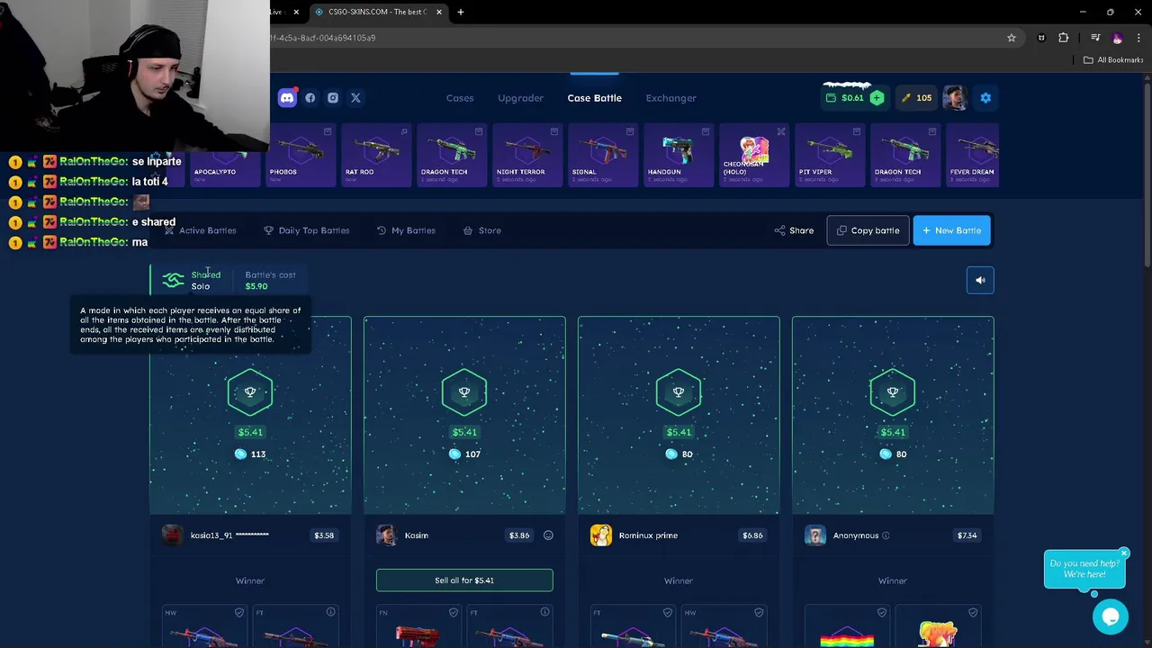Image resolution: width=1152 pixels, height=648 pixels.
Task: Click the Battle's cost $5.90 label
Action: (x=270, y=281)
